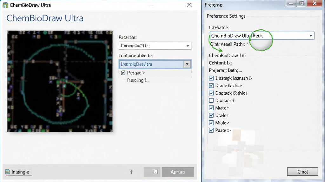Click the Cinol button in Preferences
The width and height of the screenshot is (325, 182).
coord(302,172)
